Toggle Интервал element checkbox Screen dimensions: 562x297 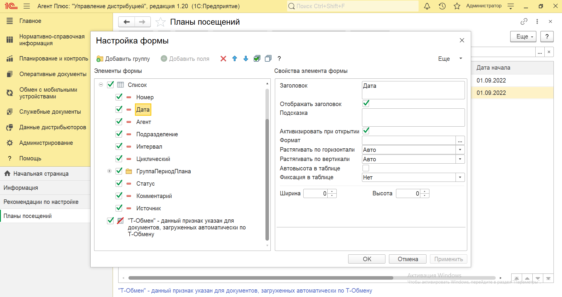119,146
